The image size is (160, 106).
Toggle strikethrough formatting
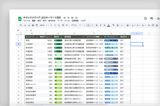click(104, 25)
